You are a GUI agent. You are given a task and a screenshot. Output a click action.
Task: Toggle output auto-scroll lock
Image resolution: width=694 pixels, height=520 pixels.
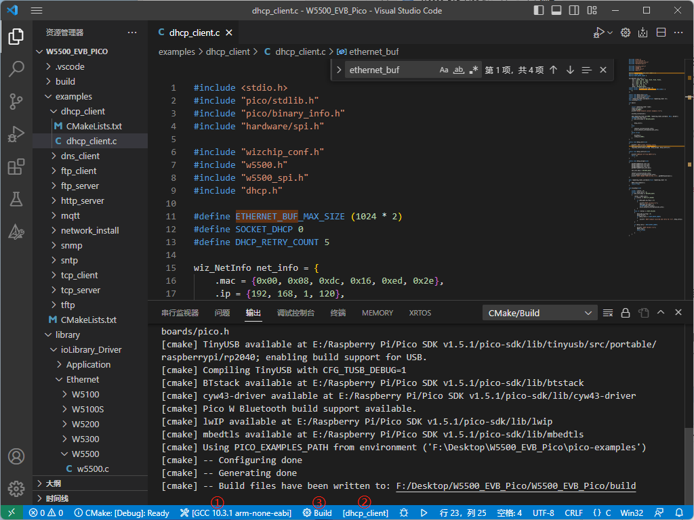tap(626, 313)
